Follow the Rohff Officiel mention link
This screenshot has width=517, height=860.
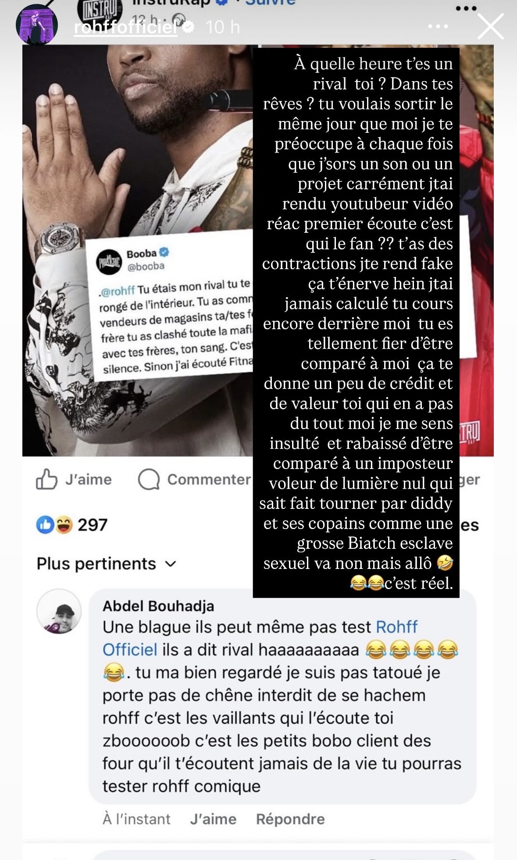(260, 638)
